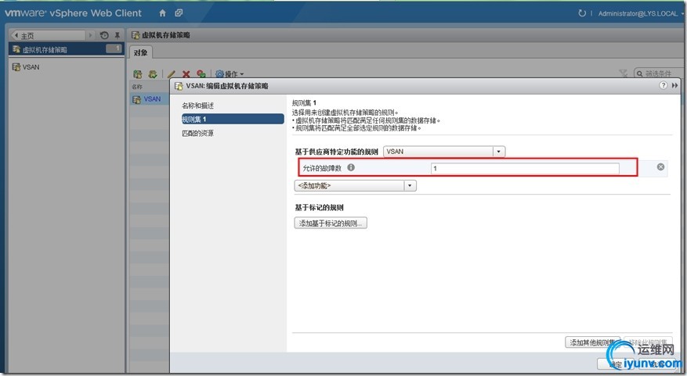
Task: Switch to the 对象 tab
Action: click(x=141, y=52)
